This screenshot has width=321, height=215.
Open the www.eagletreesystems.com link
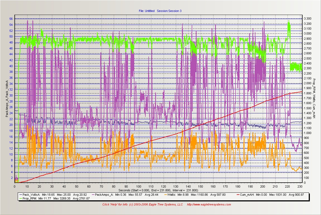(209, 205)
